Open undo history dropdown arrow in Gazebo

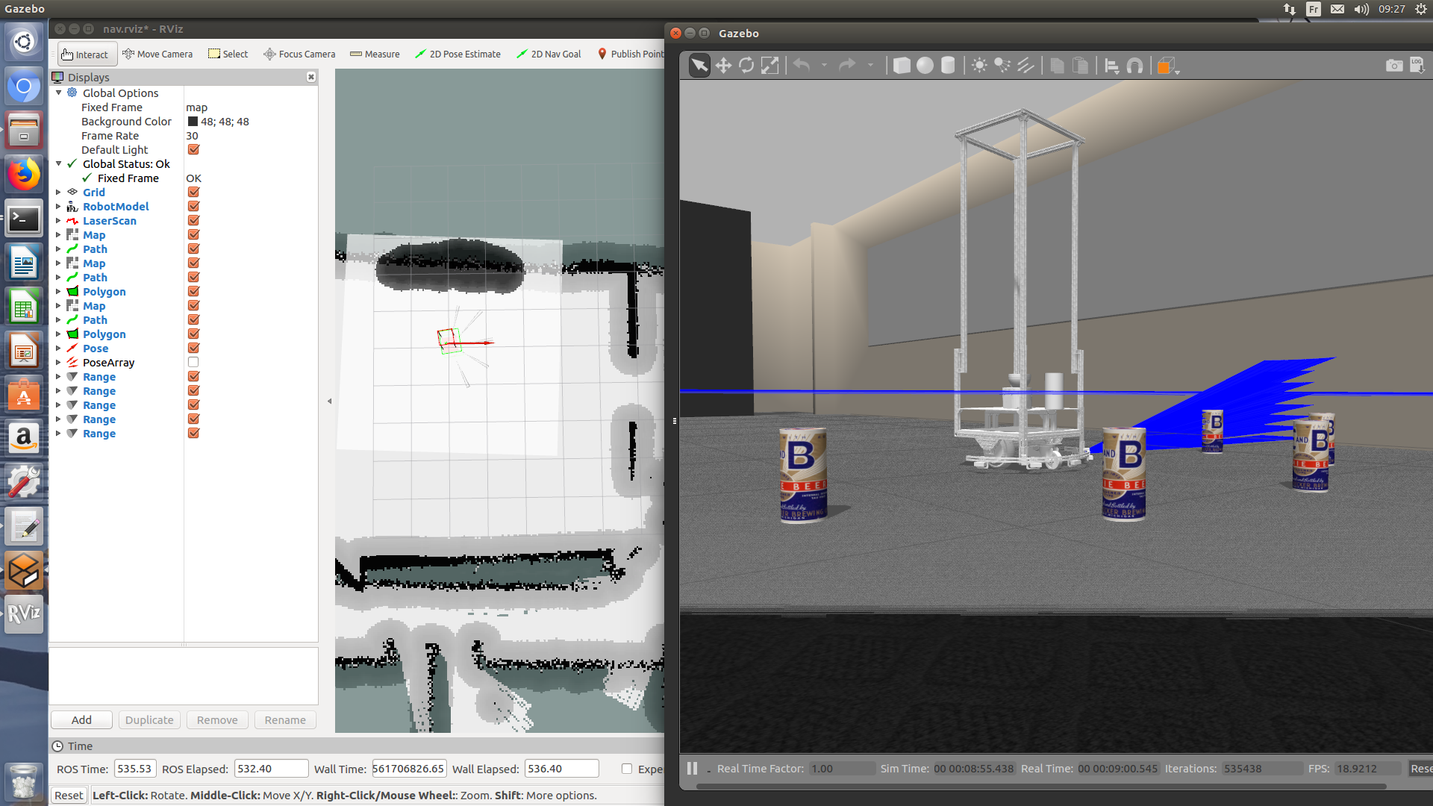click(x=824, y=66)
